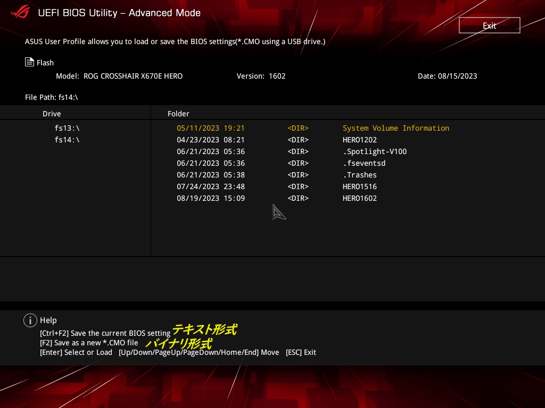This screenshot has height=408, width=545.
Task: Open the System Volume Information folder
Action: 396,128
